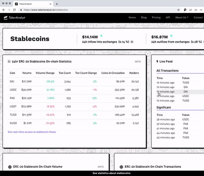The image size is (204, 176).
Task: Click the green up arrow near $16.87M
Action: tap(171, 36)
